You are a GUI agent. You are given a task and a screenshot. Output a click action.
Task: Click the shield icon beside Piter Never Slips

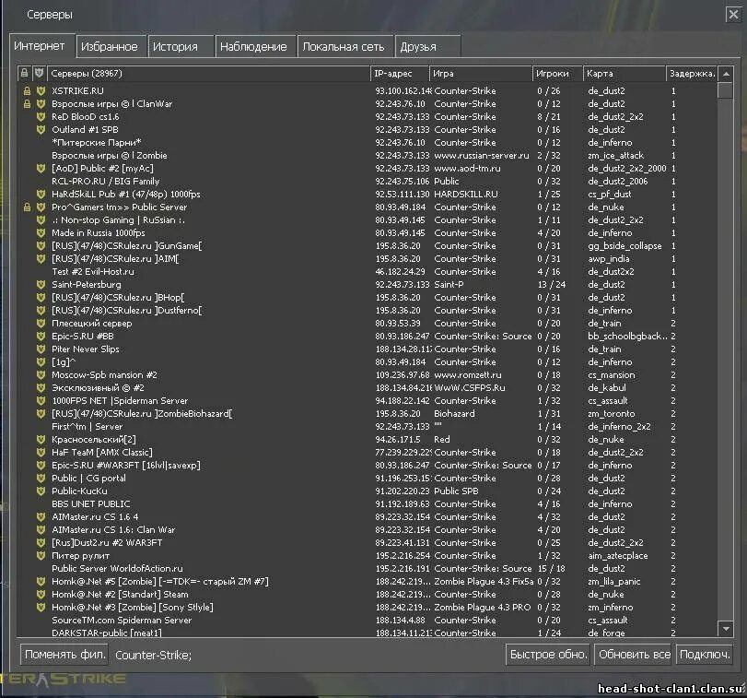click(41, 349)
